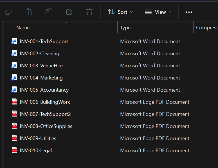The image size is (218, 168).
Task: Click the Type cell of INV-008-OfficeSupplies
Action: tap(155, 126)
